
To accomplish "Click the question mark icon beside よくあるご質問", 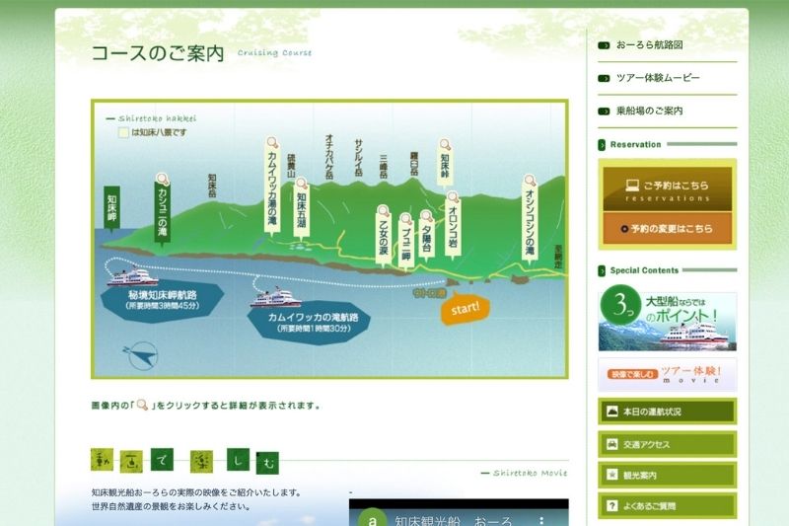I will pyautogui.click(x=611, y=506).
